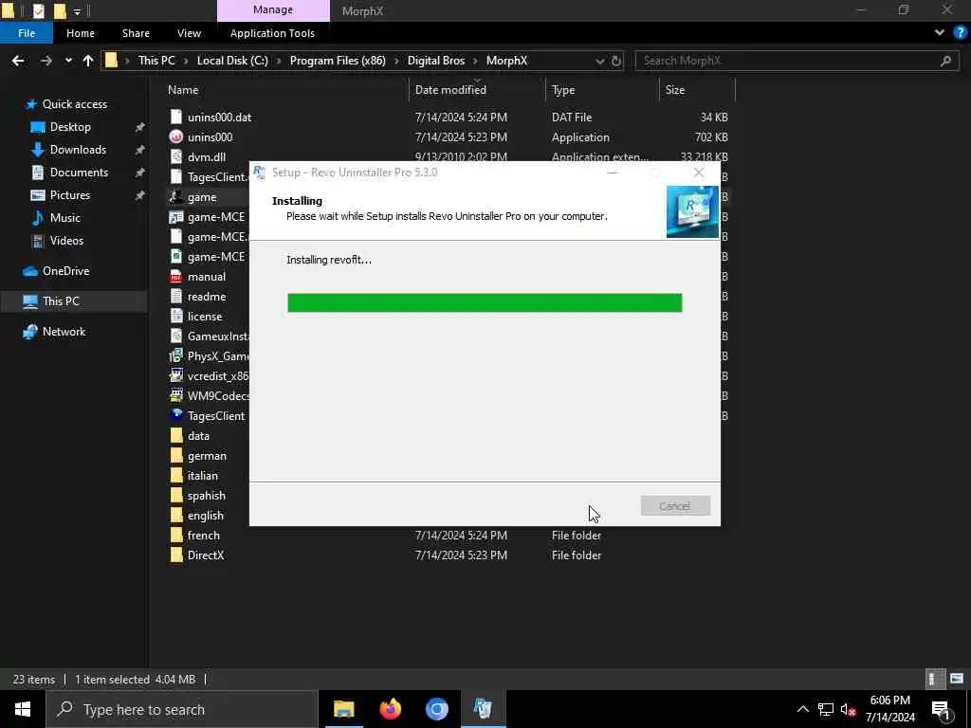971x728 pixels.
Task: Click the This PC breadcrumb
Action: pyautogui.click(x=156, y=61)
